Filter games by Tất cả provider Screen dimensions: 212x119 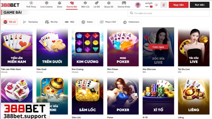(x=10, y=22)
